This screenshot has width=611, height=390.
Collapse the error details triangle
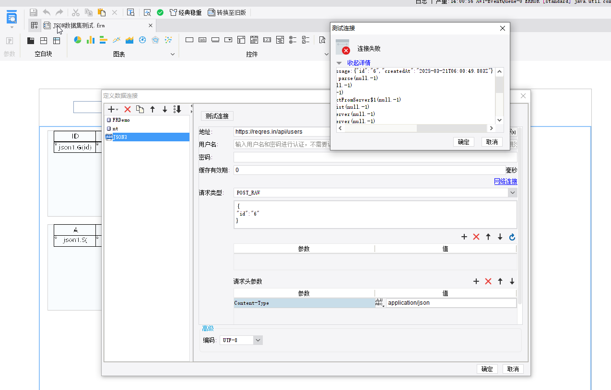coord(339,63)
